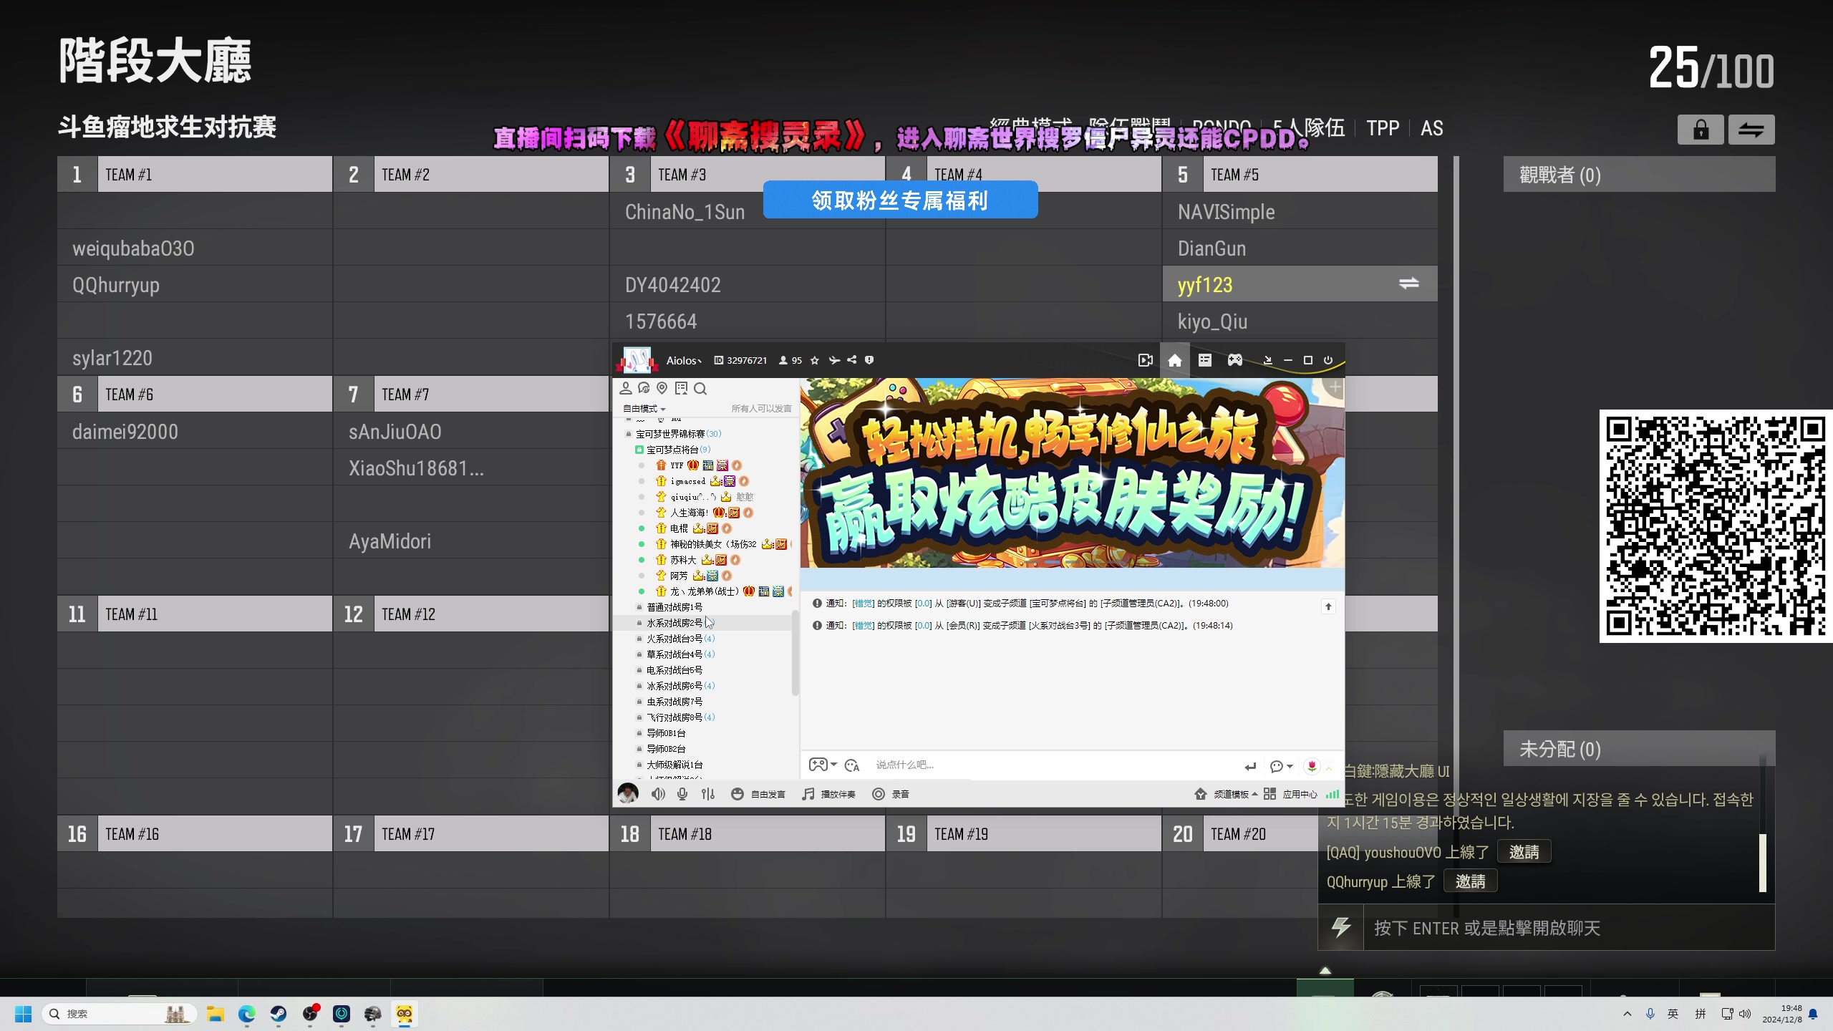The image size is (1833, 1031).
Task: Click the swap arrows button beside the lock
Action: point(1751,130)
